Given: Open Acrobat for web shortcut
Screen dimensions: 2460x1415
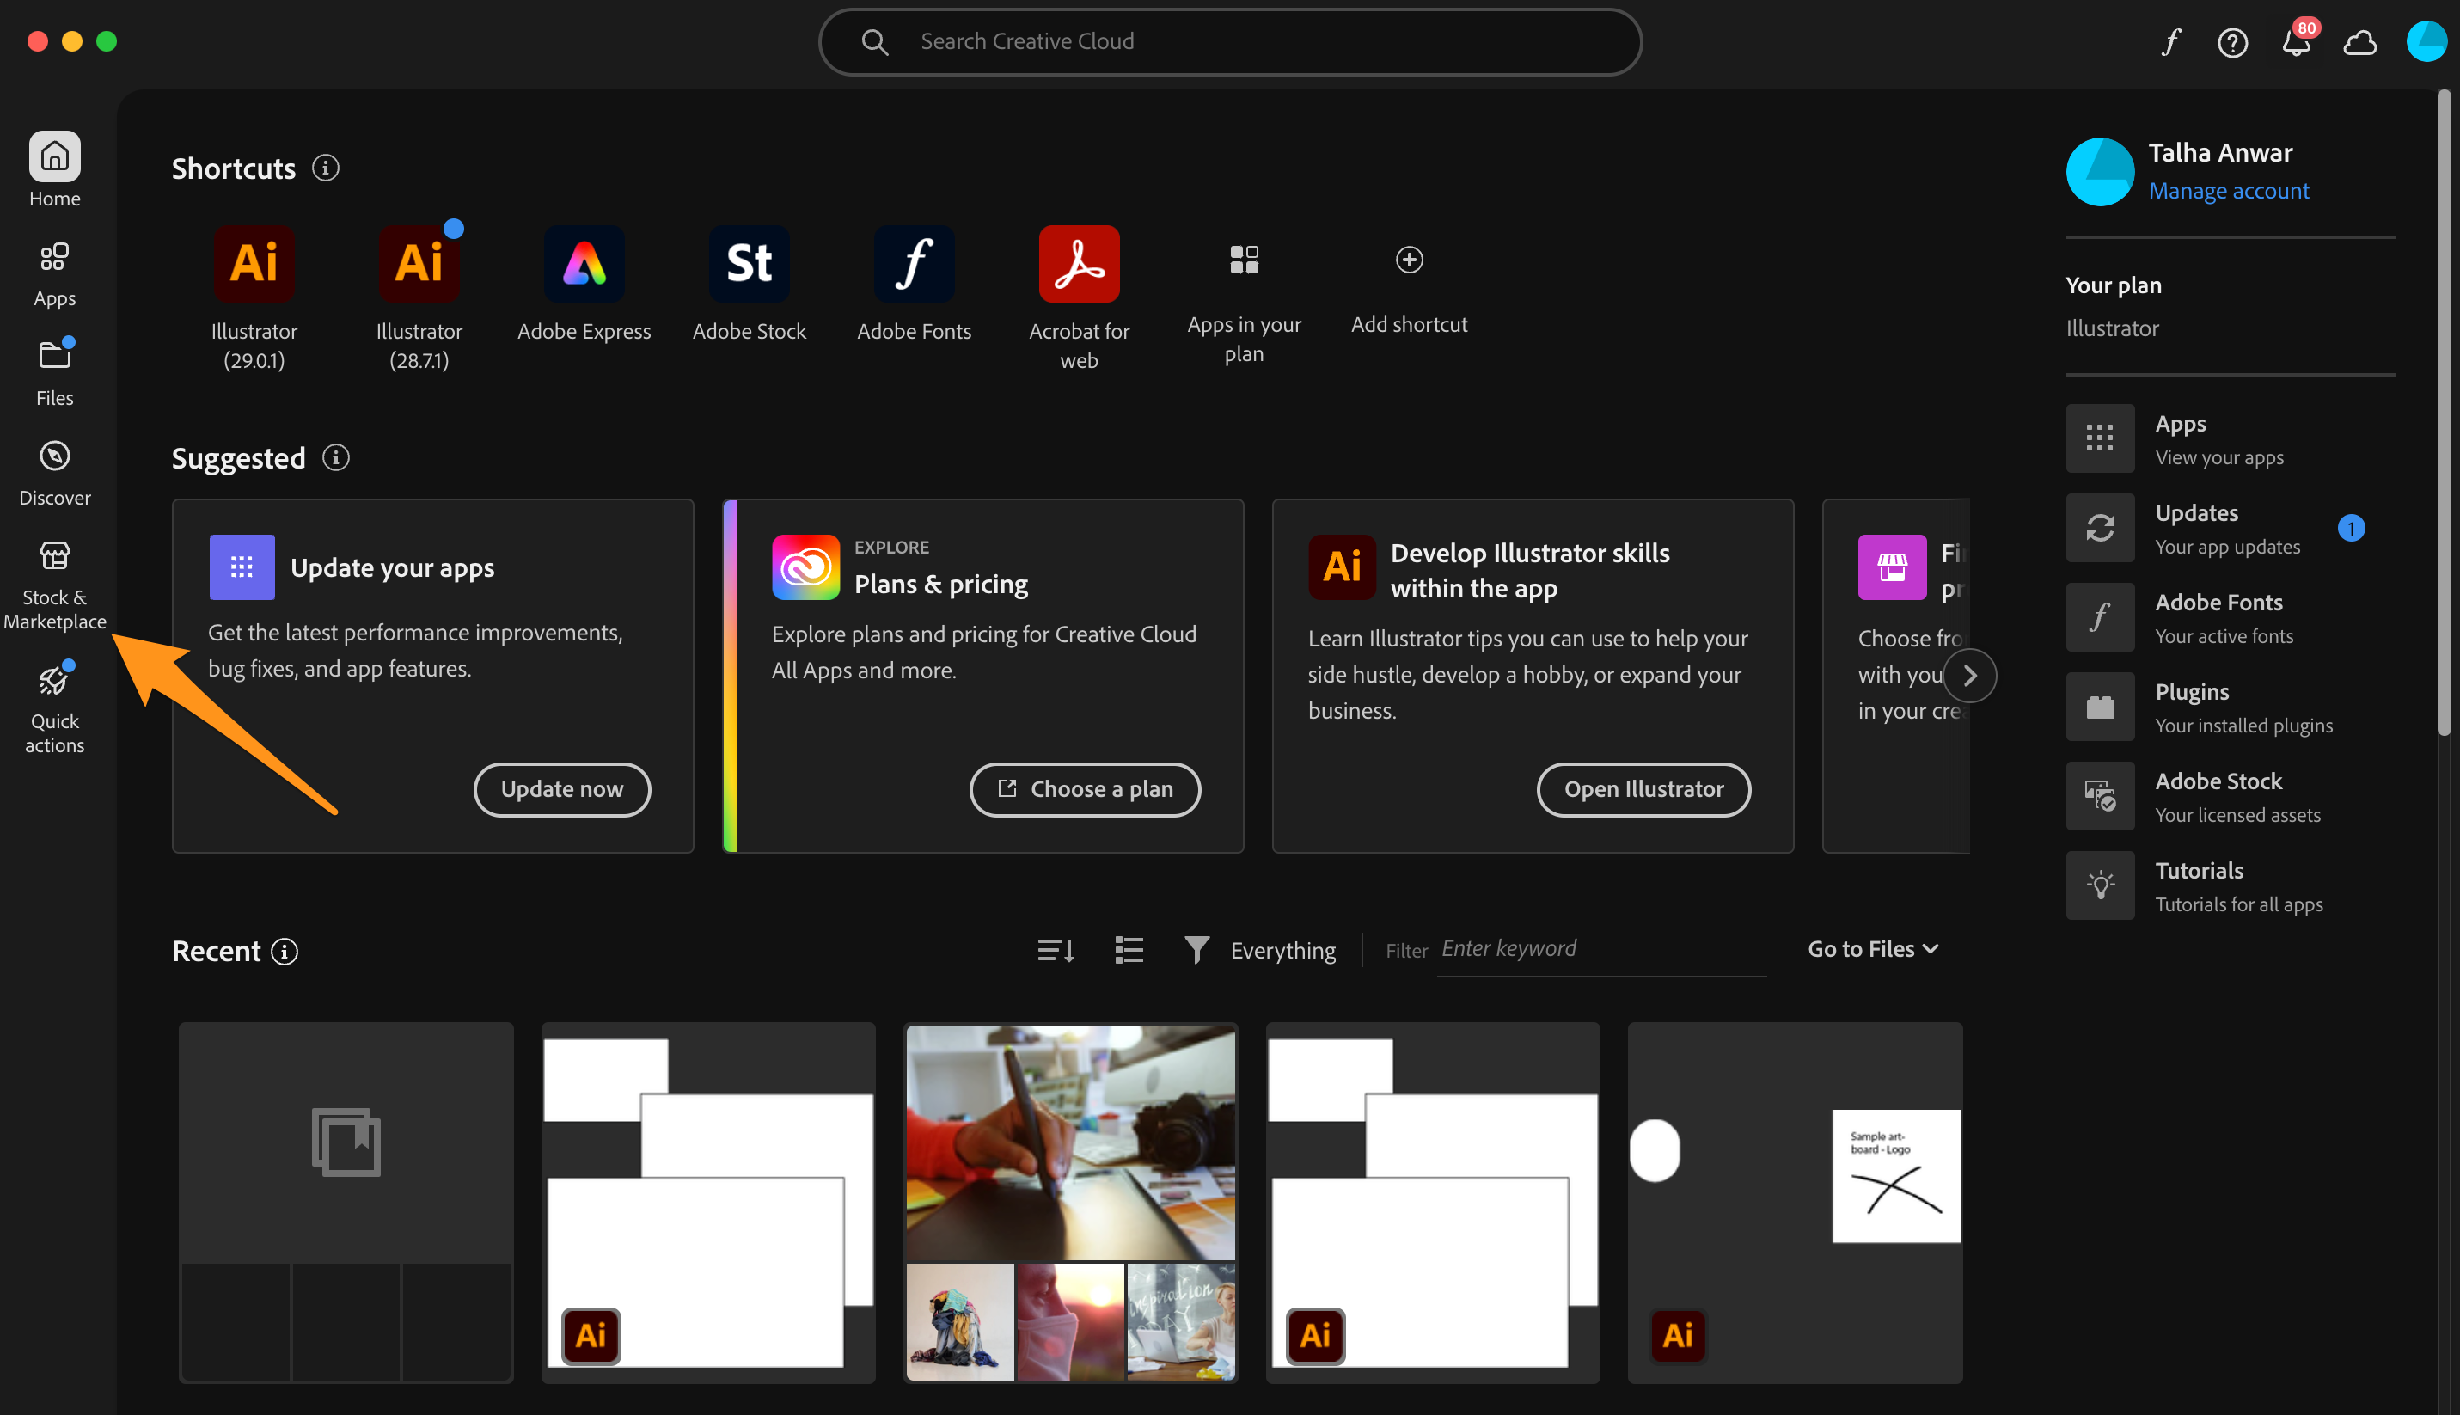Looking at the screenshot, I should 1079,264.
